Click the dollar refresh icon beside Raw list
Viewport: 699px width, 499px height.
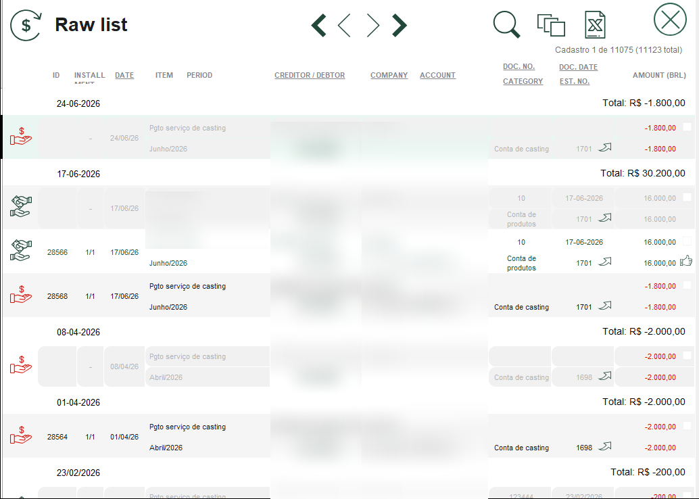click(26, 26)
